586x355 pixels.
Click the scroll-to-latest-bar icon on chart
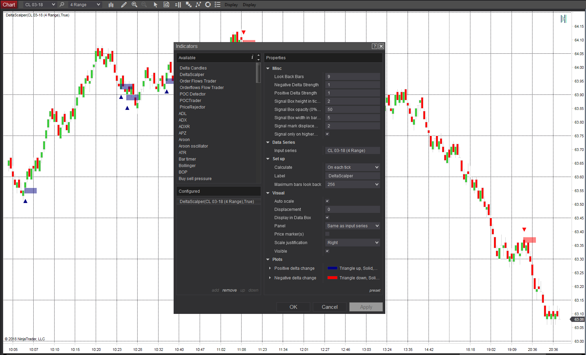click(563, 19)
